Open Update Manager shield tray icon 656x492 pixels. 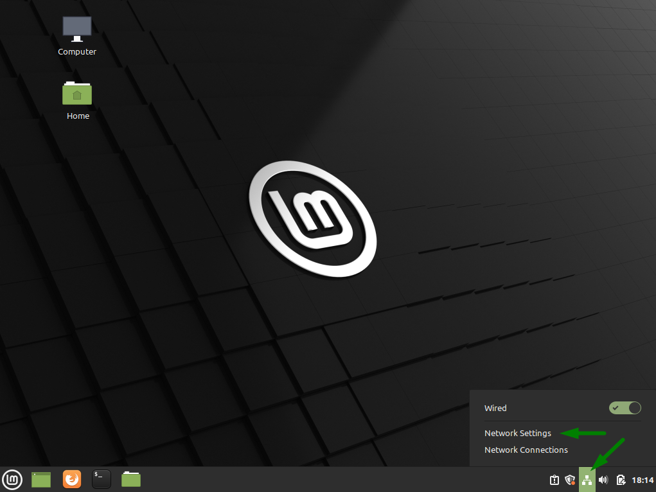tap(570, 480)
